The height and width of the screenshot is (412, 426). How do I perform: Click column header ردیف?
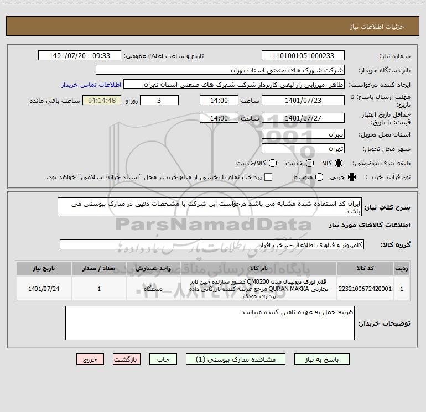(402, 268)
